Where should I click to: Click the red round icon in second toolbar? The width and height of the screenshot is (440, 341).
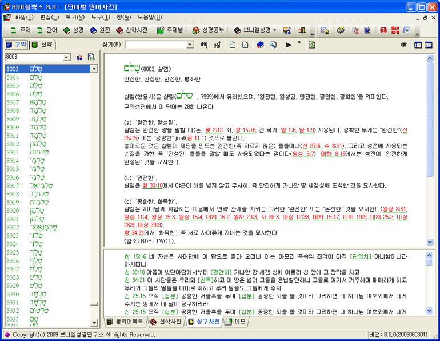pyautogui.click(x=383, y=30)
